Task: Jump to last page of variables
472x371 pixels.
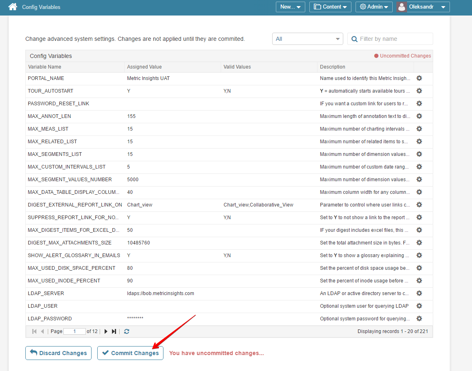Action: click(114, 331)
